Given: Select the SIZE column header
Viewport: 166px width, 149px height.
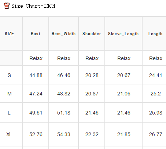Looking at the screenshot, I should (x=9, y=34).
